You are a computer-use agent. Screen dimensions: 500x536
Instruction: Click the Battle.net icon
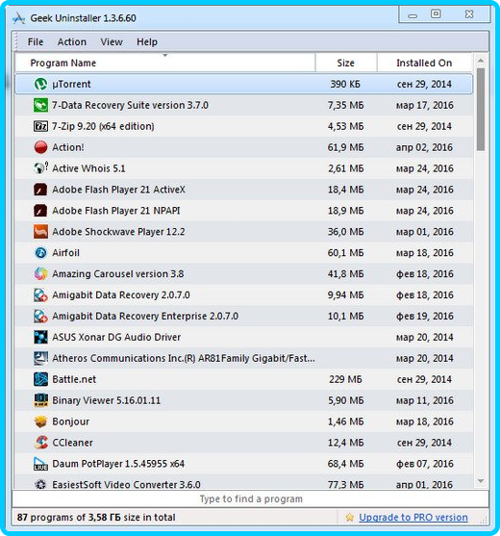pos(40,379)
